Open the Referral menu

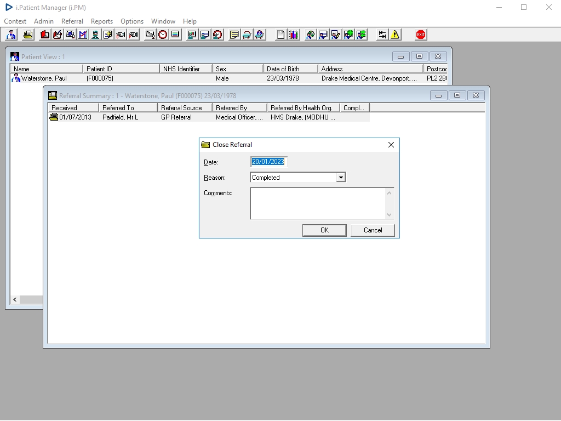point(72,21)
